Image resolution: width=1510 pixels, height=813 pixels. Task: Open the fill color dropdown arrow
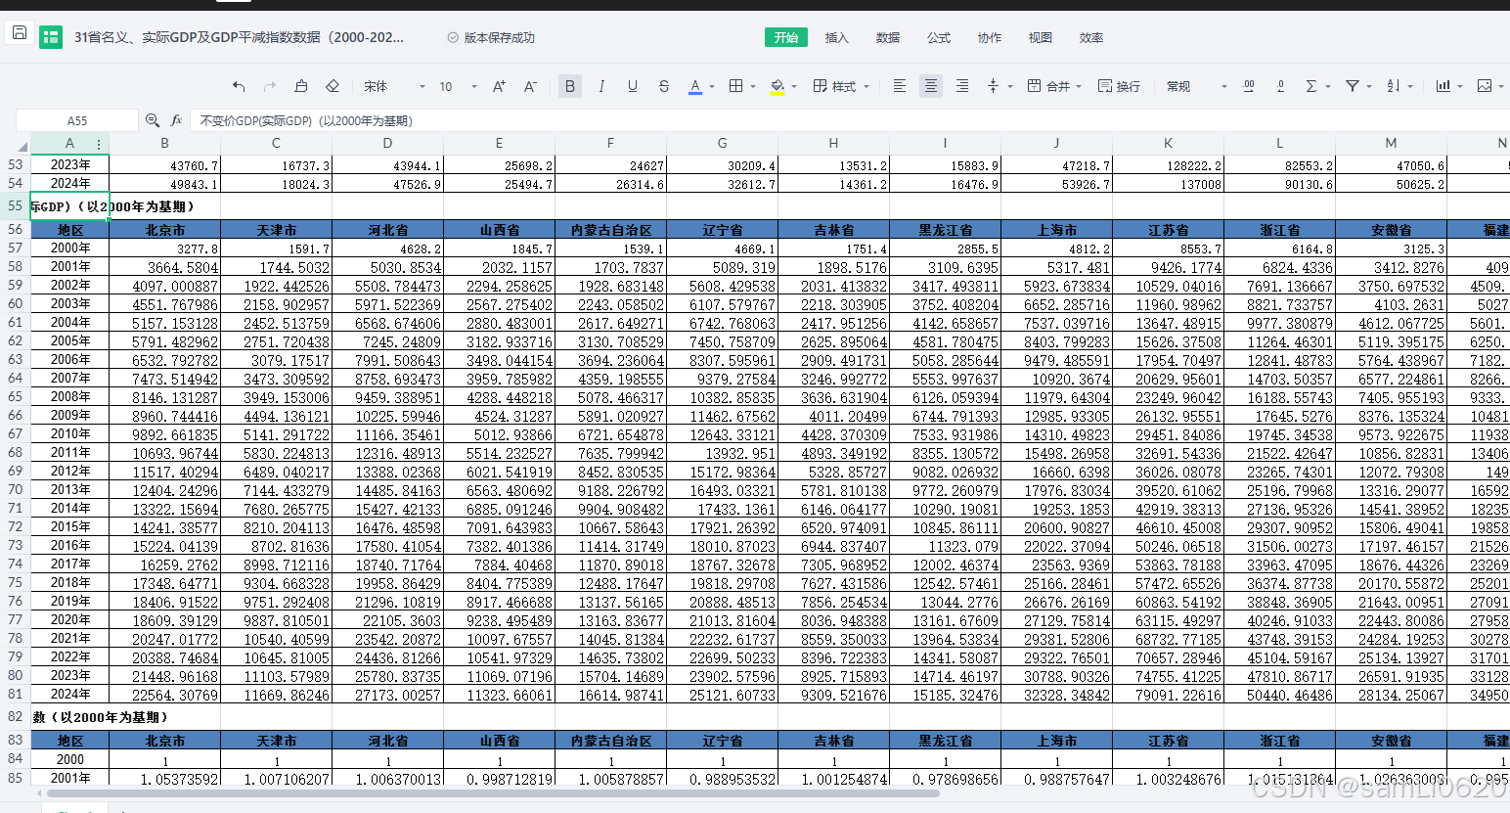point(794,86)
